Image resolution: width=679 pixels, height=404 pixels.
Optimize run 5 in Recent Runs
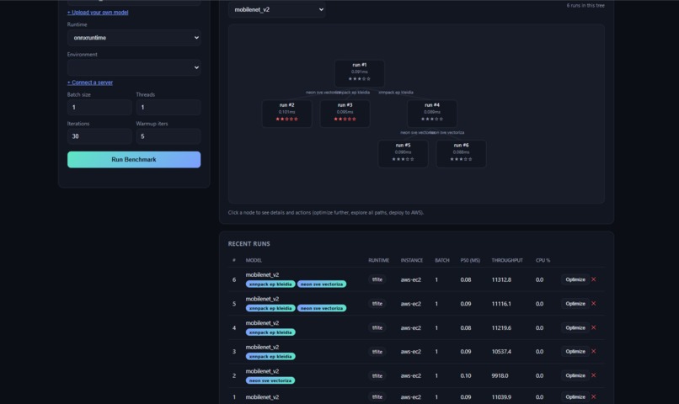click(575, 304)
